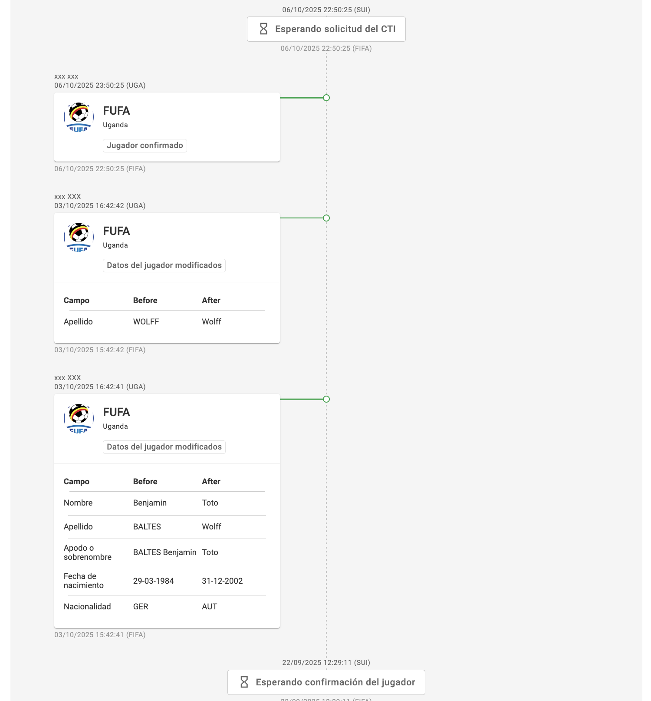
Task: Click the Esperando confirmación del jugador status box
Action: pyautogui.click(x=326, y=682)
